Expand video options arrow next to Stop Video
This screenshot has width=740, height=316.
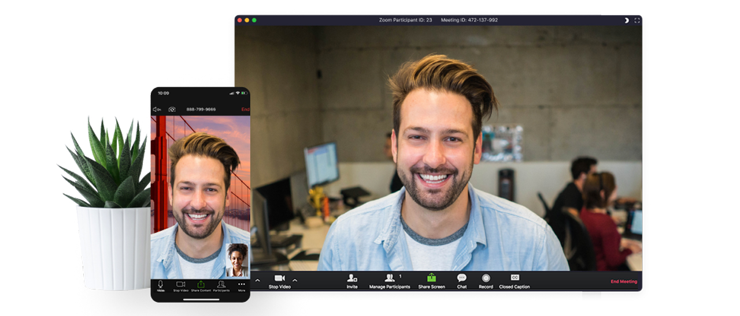295,280
